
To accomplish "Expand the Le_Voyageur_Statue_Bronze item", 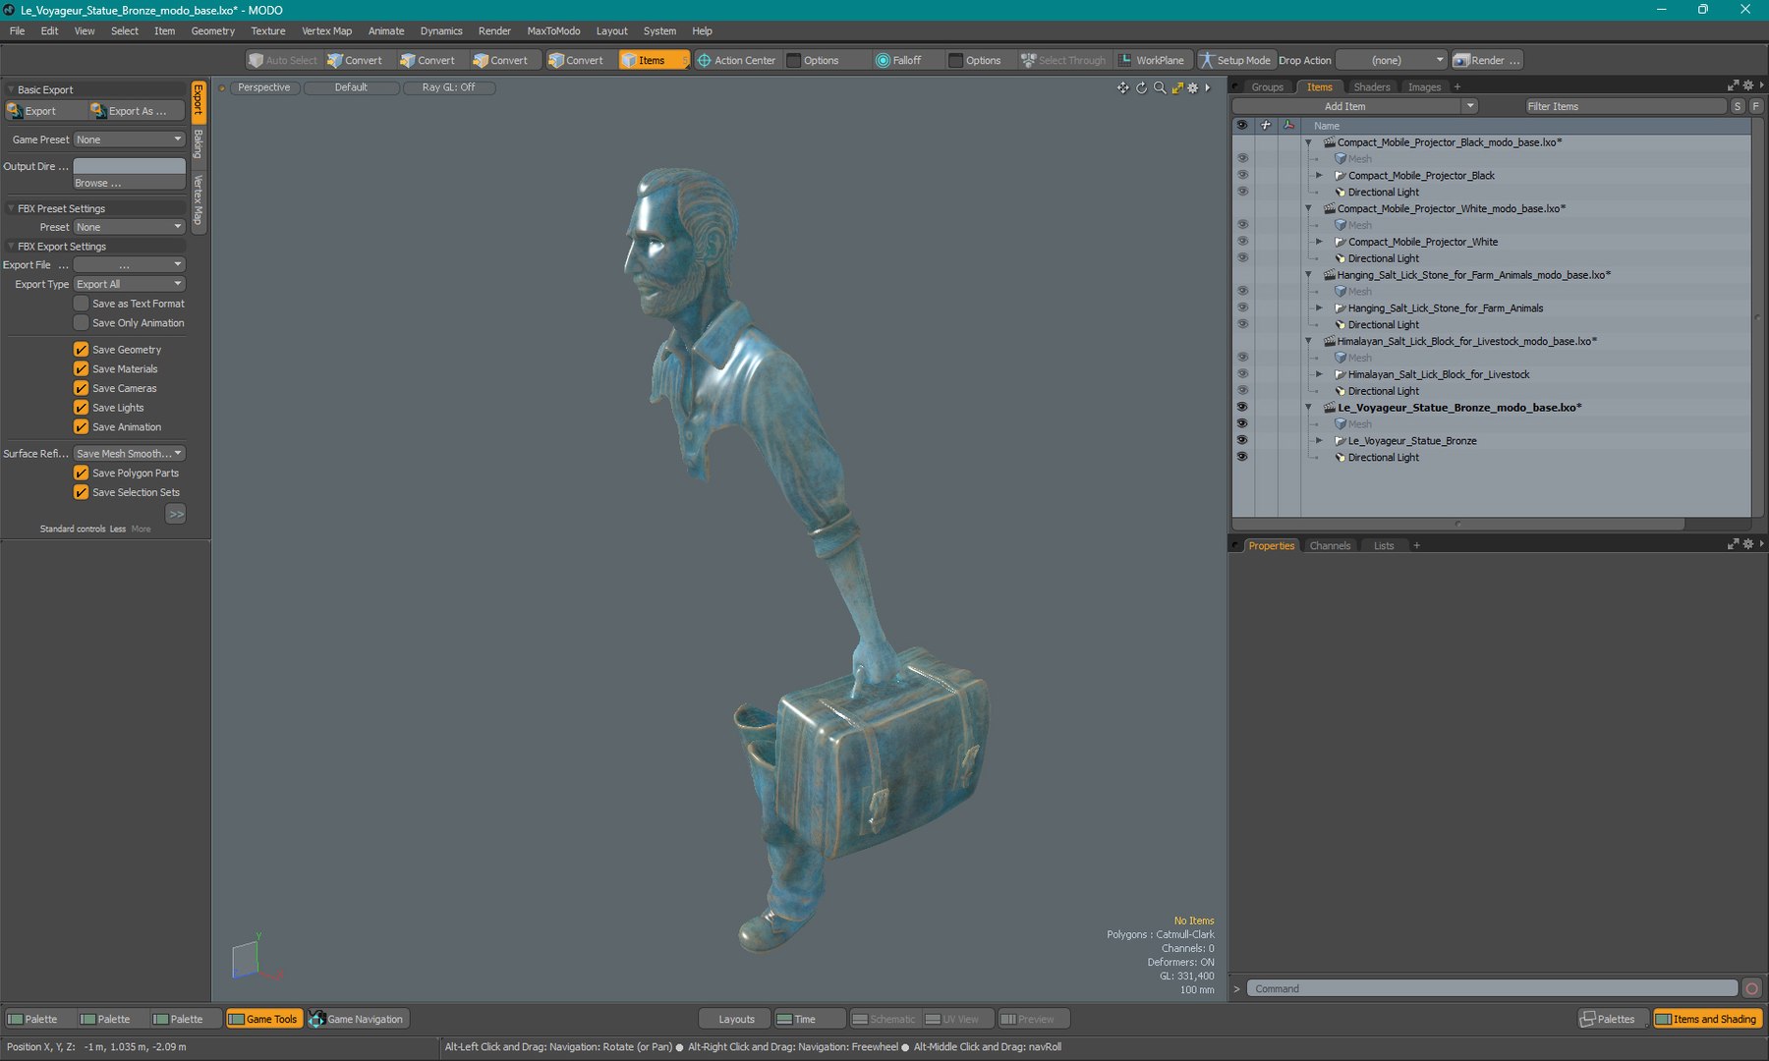I will tap(1319, 441).
